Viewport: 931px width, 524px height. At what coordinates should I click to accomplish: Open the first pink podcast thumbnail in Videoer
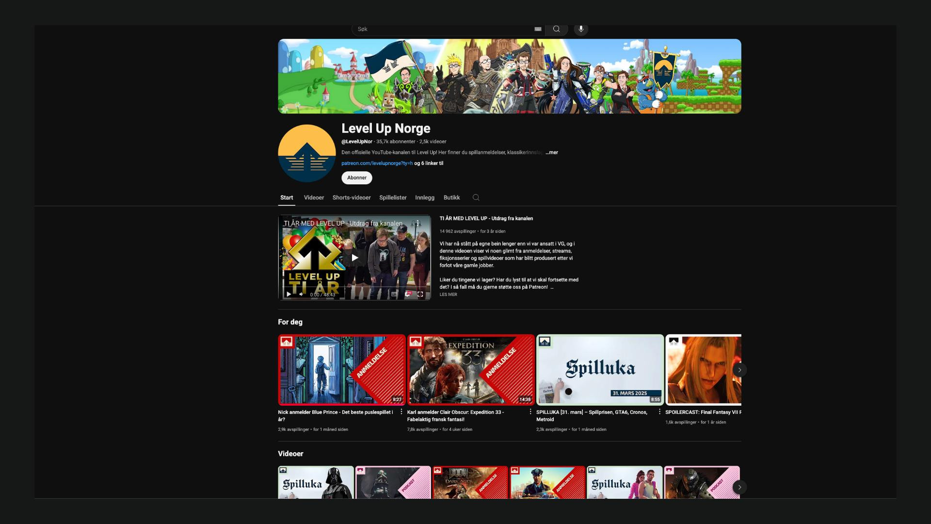tap(393, 482)
